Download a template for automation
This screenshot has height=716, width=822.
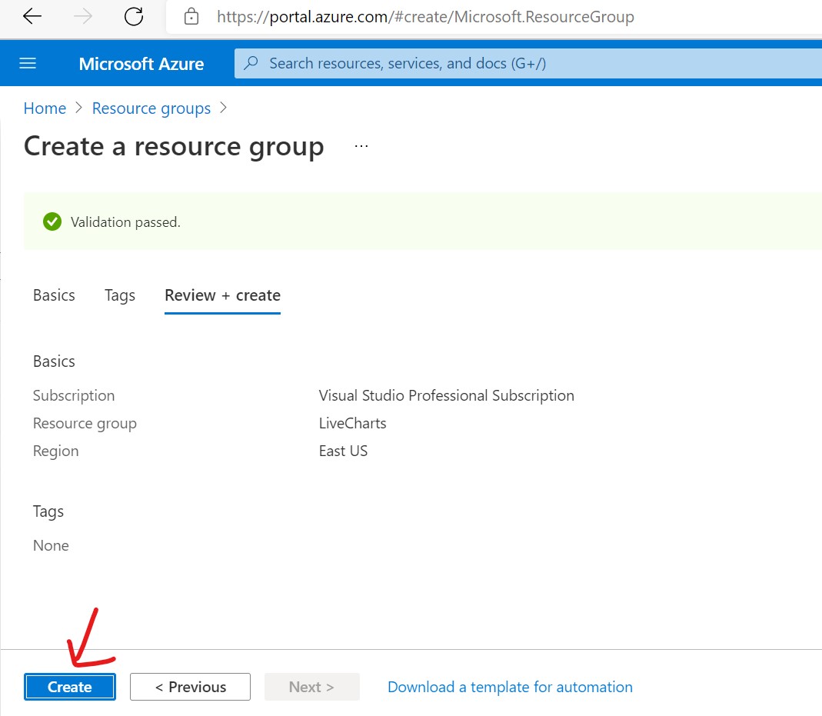[510, 687]
